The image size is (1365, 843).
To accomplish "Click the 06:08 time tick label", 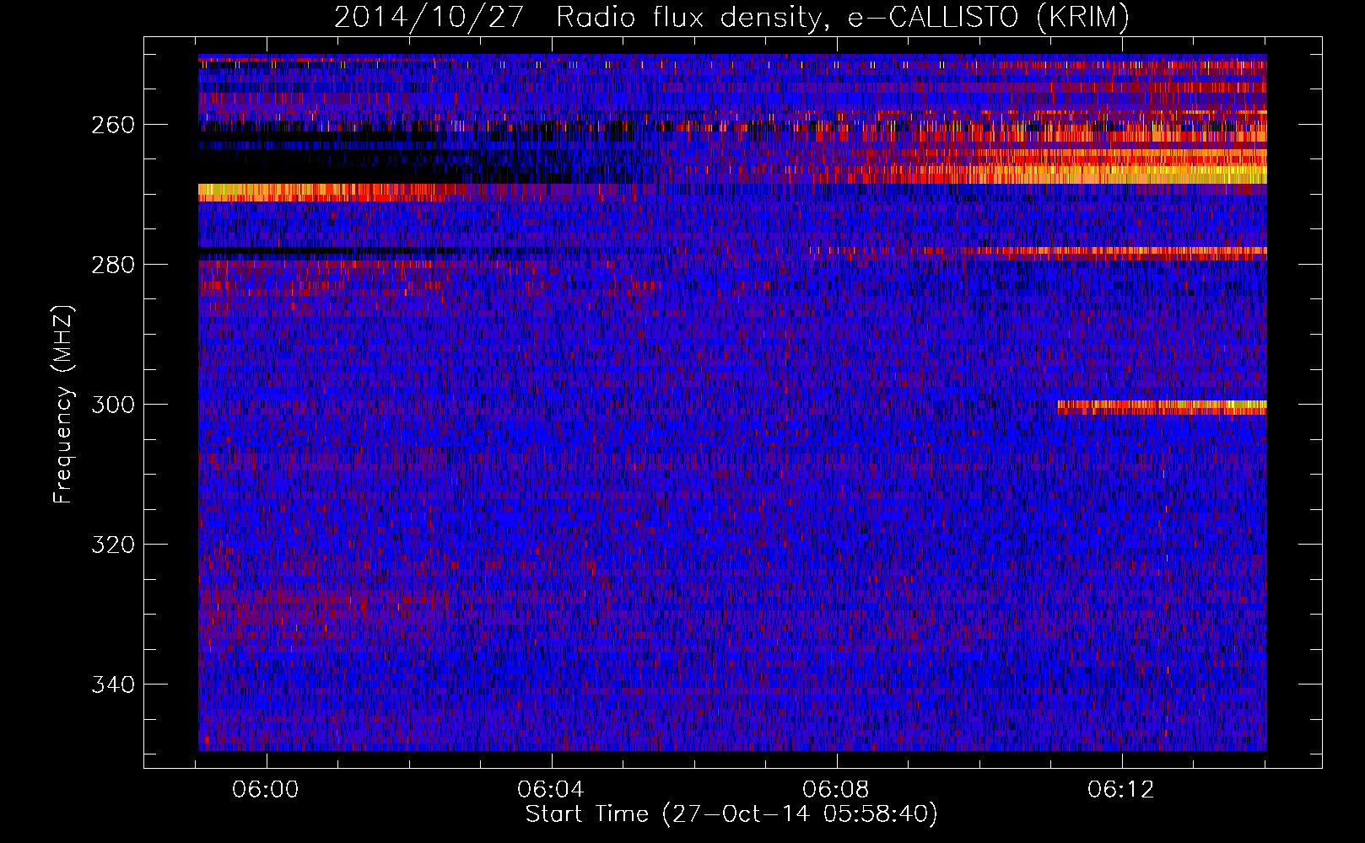I will (x=837, y=790).
